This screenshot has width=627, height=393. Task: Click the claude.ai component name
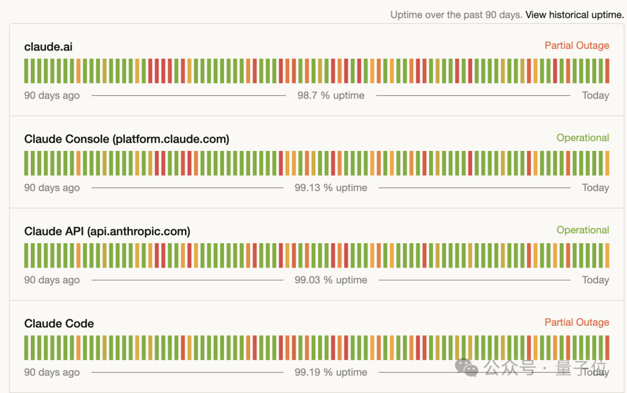coord(48,47)
